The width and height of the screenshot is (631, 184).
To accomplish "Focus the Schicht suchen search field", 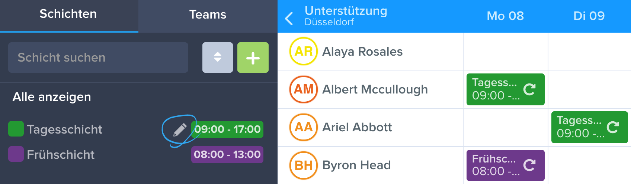I will [x=98, y=57].
